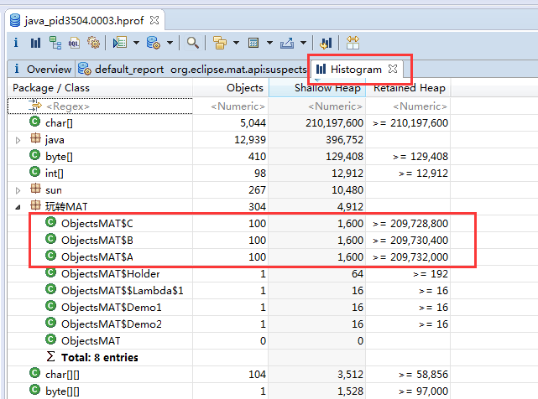538x399 pixels.
Task: Switch to the Overview tab
Action: tap(43, 70)
